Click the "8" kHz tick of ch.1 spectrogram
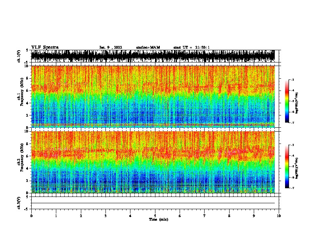 pyautogui.click(x=27, y=78)
